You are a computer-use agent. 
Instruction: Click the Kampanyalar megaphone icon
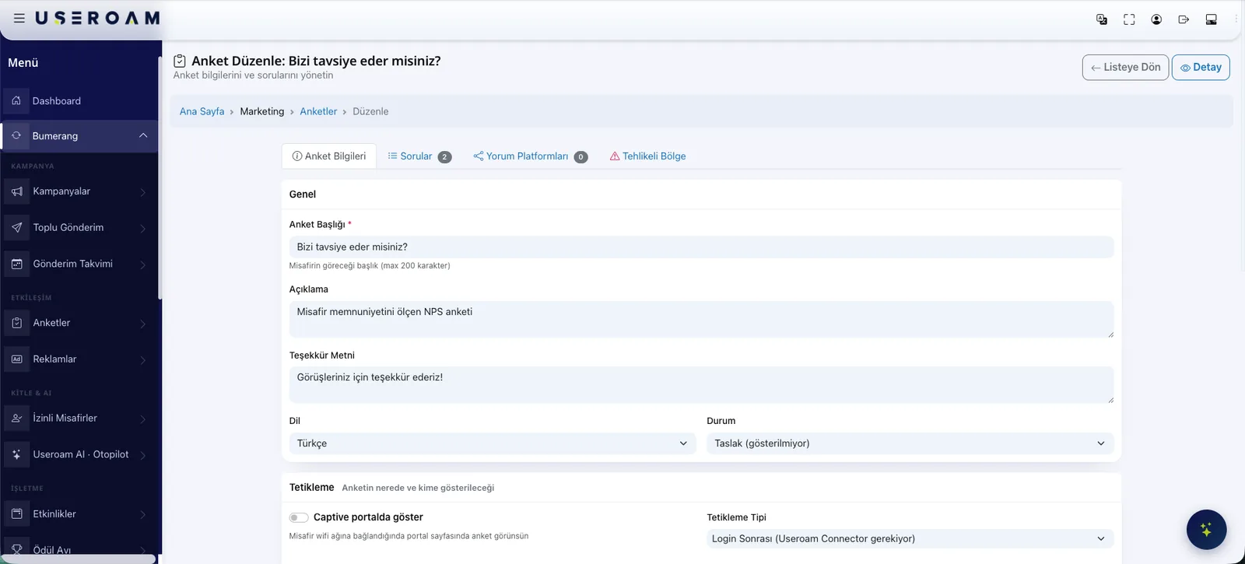pos(17,191)
